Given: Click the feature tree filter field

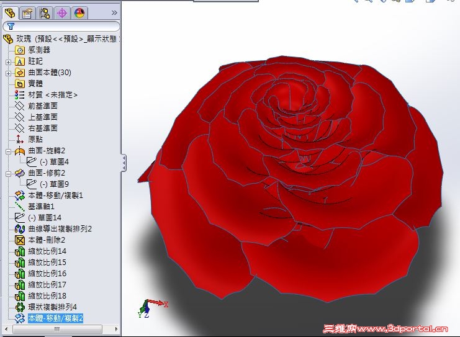Looking at the screenshot, I should [x=61, y=27].
